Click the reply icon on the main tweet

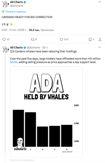(4, 39)
